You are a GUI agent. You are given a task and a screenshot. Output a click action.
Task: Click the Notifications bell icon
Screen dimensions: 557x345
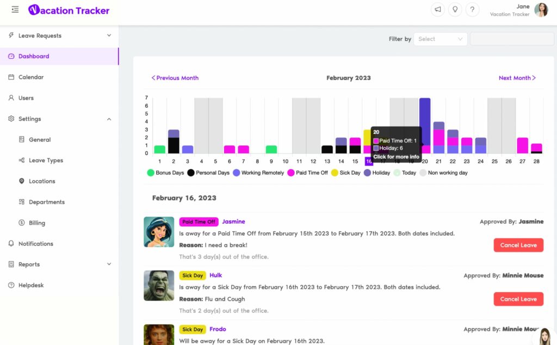[11, 244]
